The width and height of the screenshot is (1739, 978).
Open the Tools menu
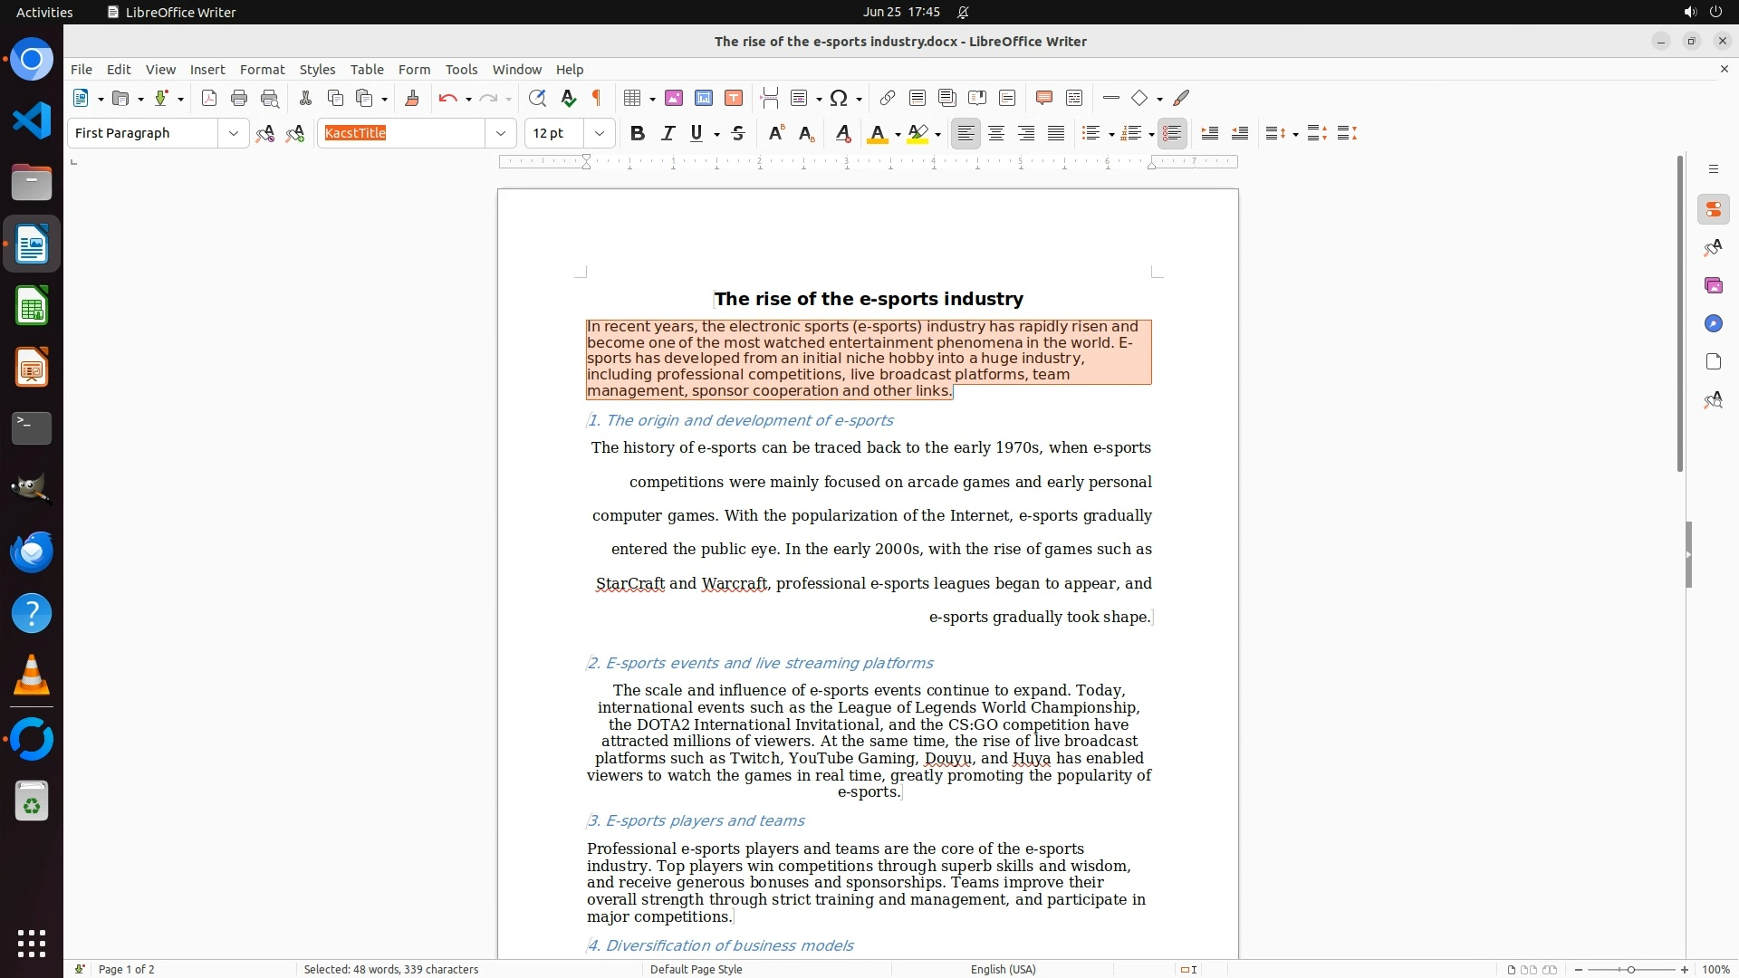[461, 69]
